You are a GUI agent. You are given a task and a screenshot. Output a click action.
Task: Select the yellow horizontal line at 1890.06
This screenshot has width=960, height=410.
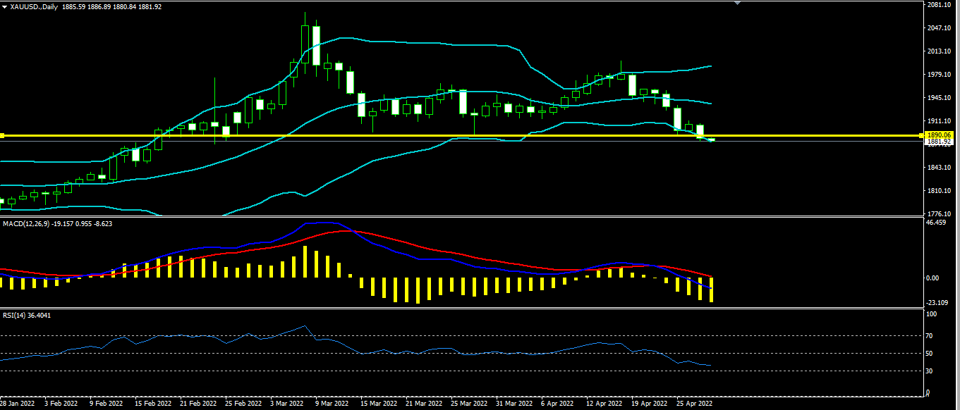[462, 135]
